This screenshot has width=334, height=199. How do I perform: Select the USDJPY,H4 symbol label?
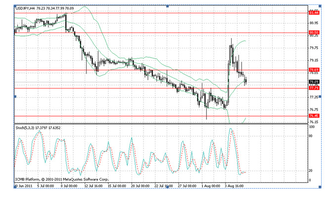tap(27, 9)
